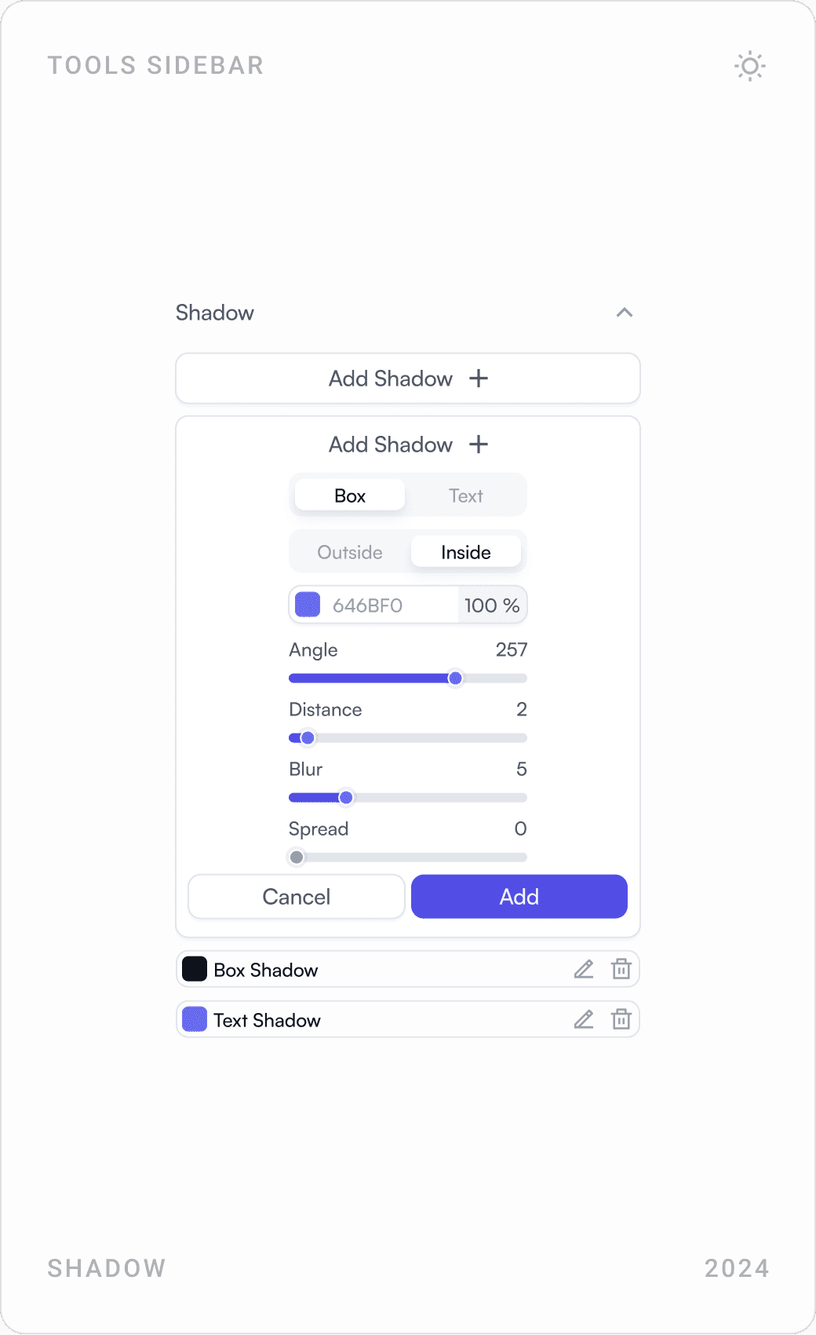Select the Inside option
Screen dimensions: 816x1335
[466, 551]
